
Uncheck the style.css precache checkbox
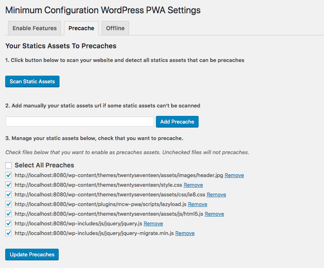pyautogui.click(x=8, y=185)
